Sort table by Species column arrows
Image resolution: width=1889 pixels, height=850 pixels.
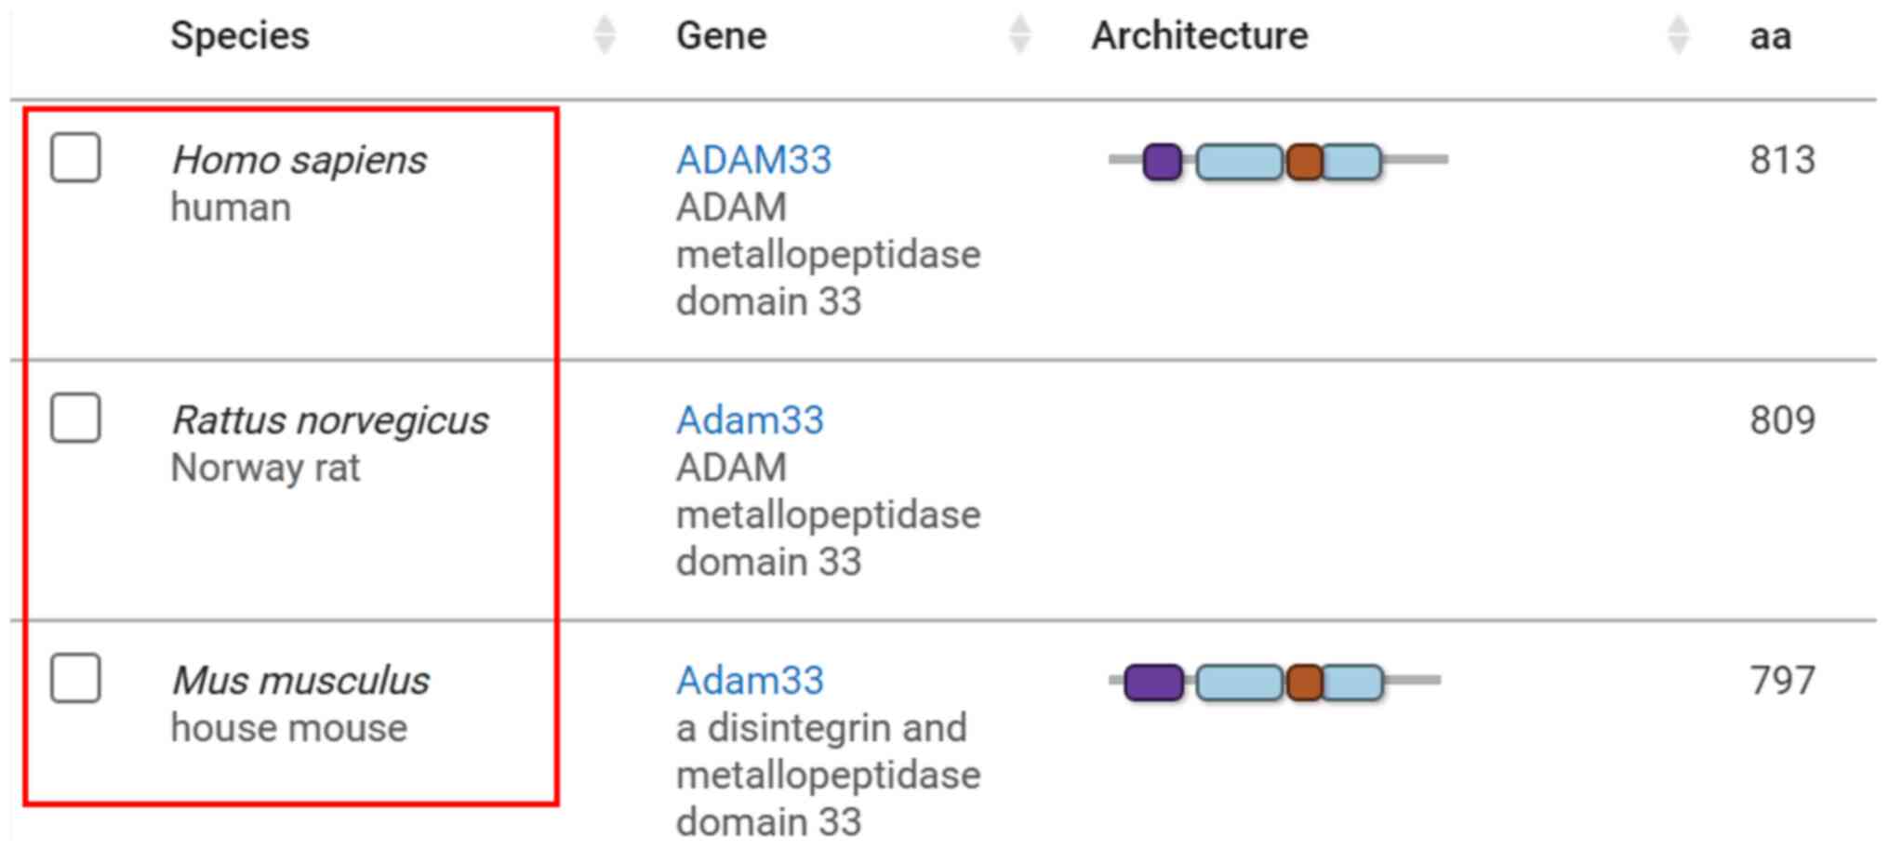coord(605,35)
